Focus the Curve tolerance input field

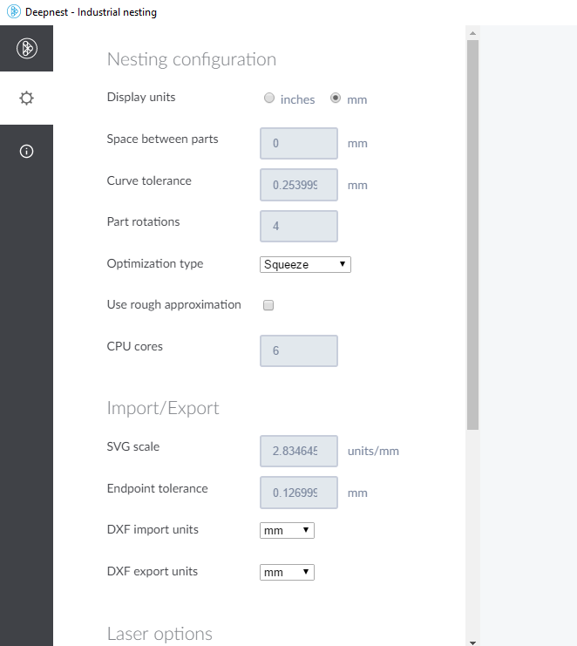(299, 185)
